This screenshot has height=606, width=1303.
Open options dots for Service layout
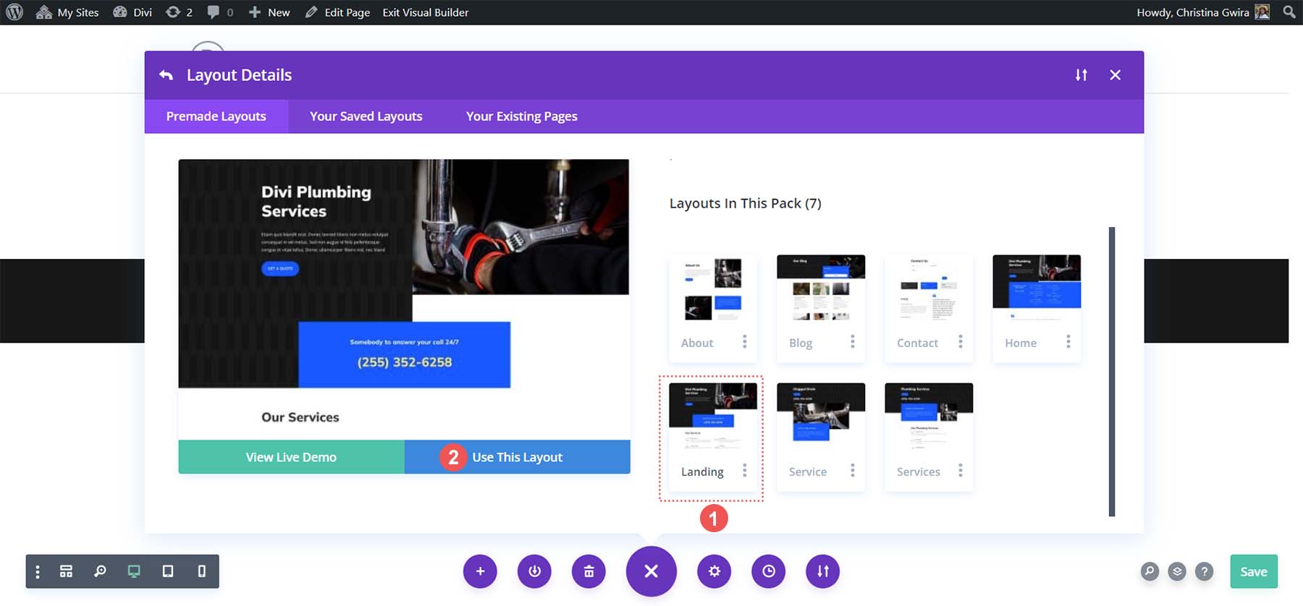pyautogui.click(x=852, y=471)
